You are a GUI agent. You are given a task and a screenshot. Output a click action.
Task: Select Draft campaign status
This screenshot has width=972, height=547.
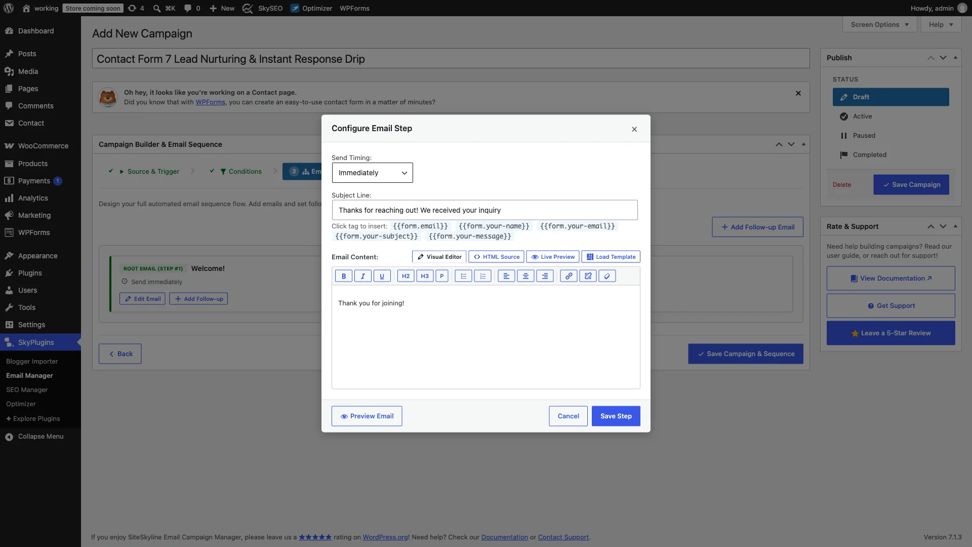click(x=890, y=97)
